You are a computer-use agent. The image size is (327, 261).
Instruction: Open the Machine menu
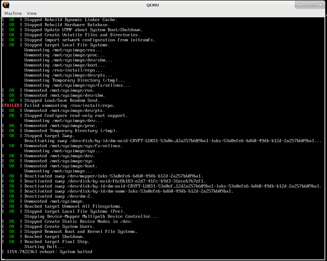click(x=13, y=13)
